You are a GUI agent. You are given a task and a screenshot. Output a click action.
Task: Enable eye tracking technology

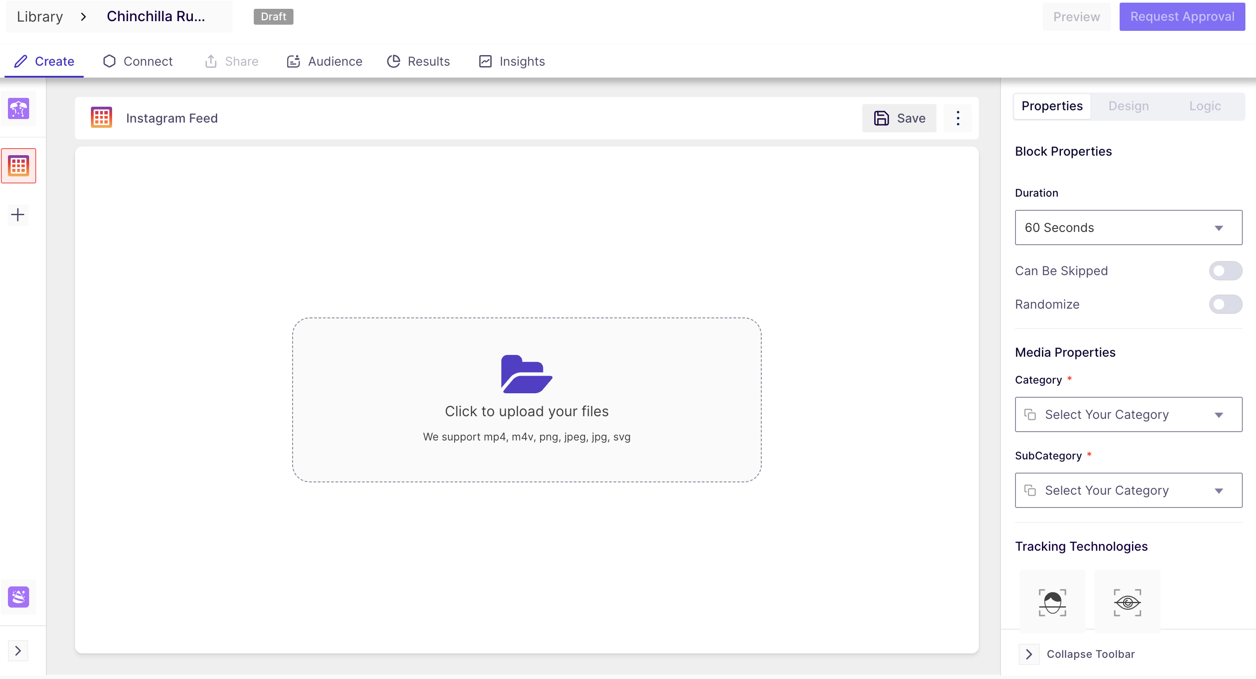1127,602
